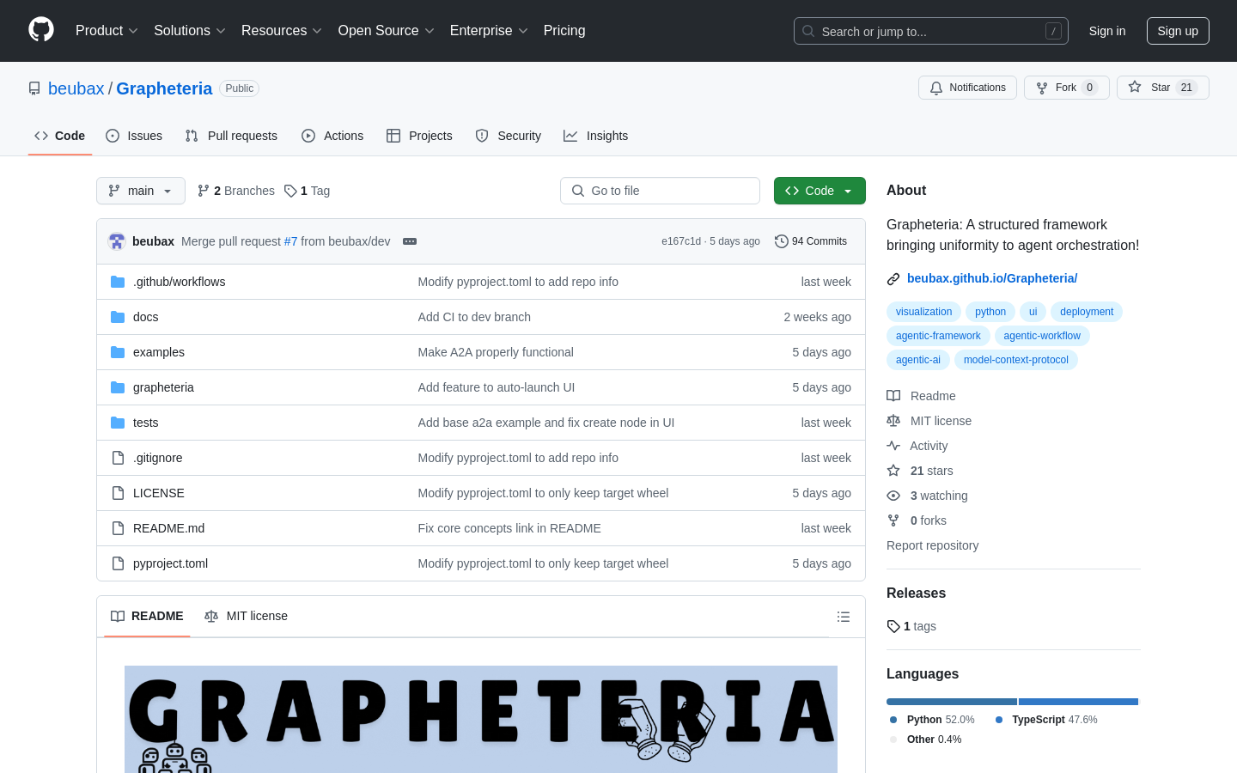Focus the Search or jump to field

pyautogui.click(x=931, y=31)
